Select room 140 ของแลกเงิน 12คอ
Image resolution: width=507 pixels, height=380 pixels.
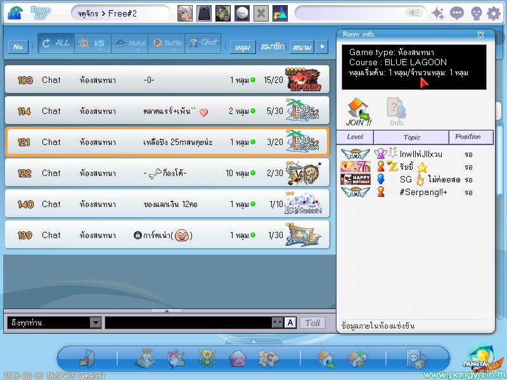167,203
